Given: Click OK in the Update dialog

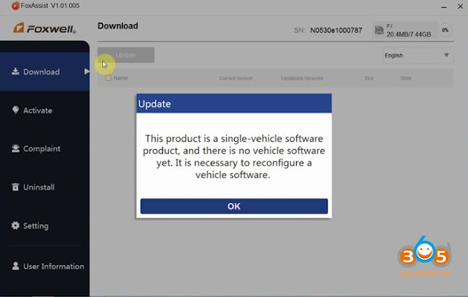Looking at the screenshot, I should pyautogui.click(x=234, y=206).
